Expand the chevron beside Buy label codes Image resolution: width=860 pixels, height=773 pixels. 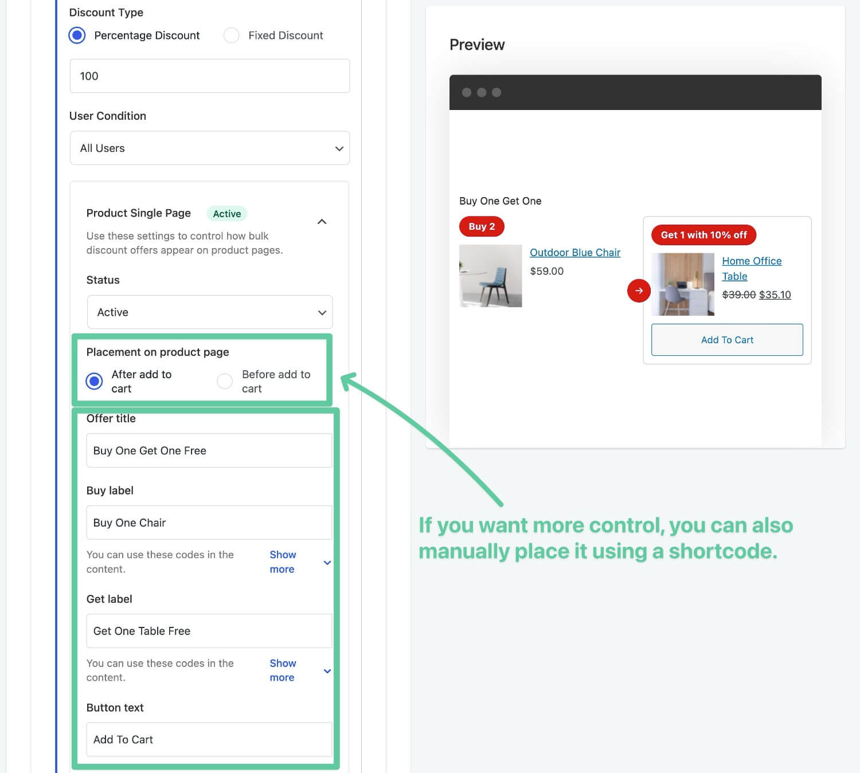coord(327,563)
